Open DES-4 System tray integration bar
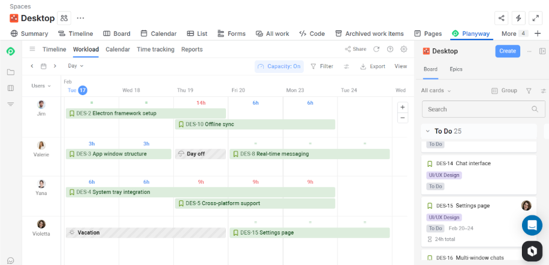The image size is (549, 265). (200, 192)
